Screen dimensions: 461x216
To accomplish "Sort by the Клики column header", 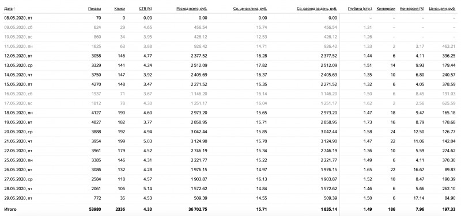I will [119, 9].
